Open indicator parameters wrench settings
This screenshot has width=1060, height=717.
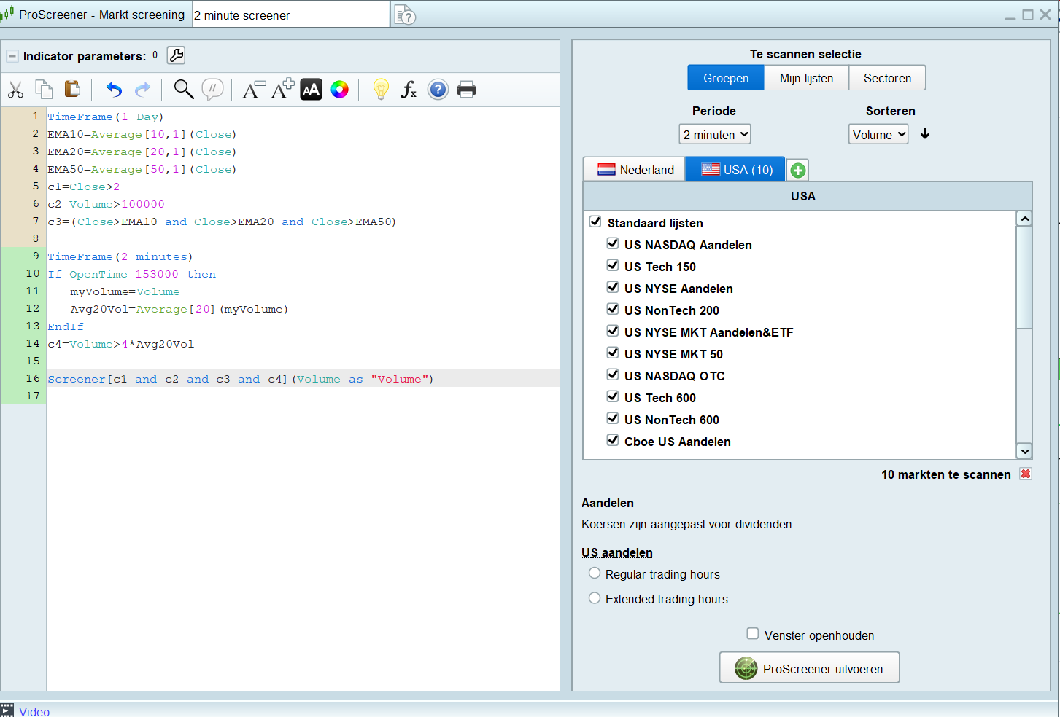(x=176, y=55)
